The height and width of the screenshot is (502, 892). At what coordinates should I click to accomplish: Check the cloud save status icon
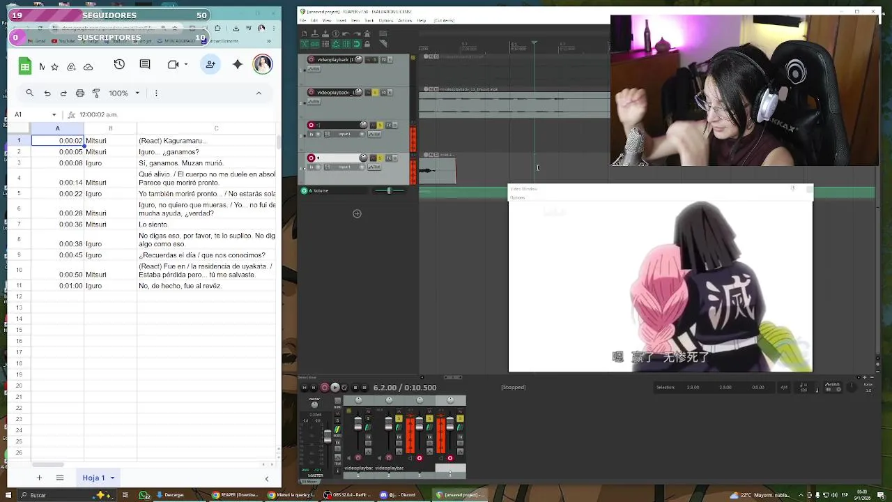tap(88, 67)
